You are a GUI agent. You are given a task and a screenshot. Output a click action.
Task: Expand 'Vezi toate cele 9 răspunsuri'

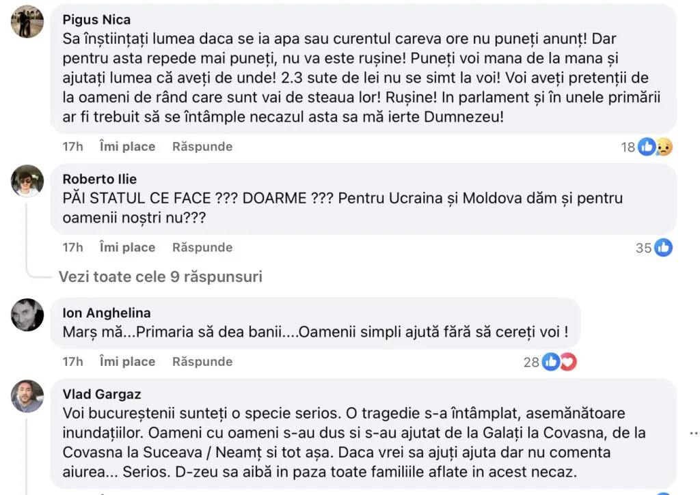coord(161,277)
